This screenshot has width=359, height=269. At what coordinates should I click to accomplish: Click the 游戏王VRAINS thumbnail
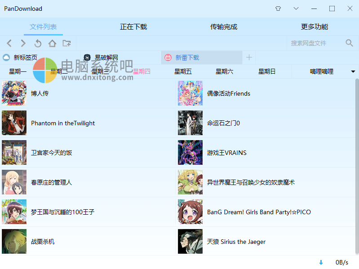coord(190,153)
